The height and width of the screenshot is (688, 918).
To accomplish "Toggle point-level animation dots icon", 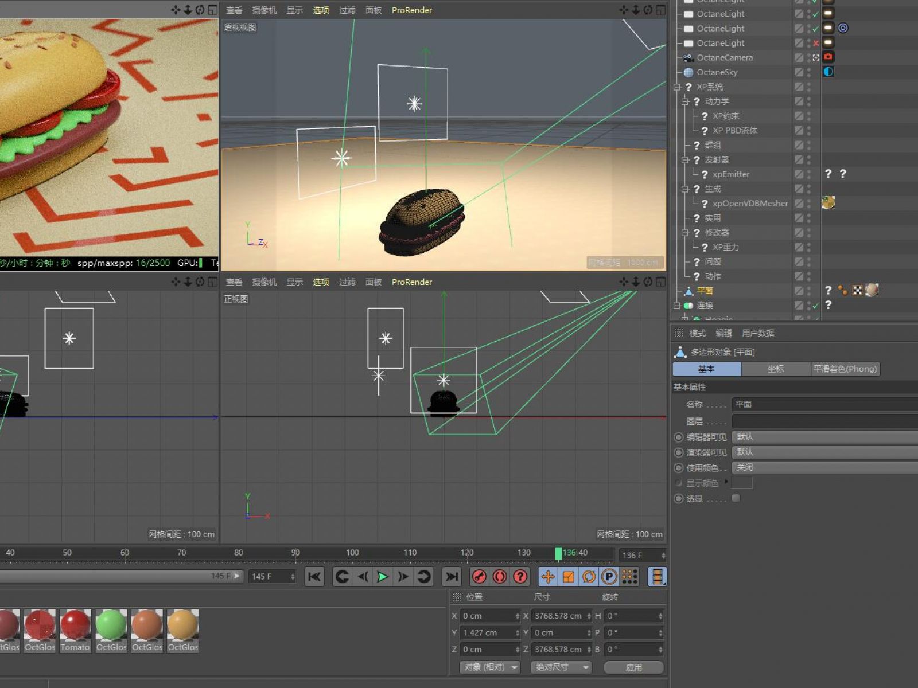I will pos(630,577).
